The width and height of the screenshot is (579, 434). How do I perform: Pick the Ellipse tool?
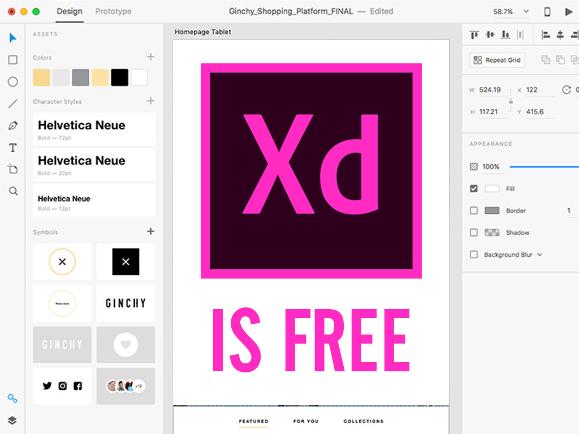click(13, 81)
